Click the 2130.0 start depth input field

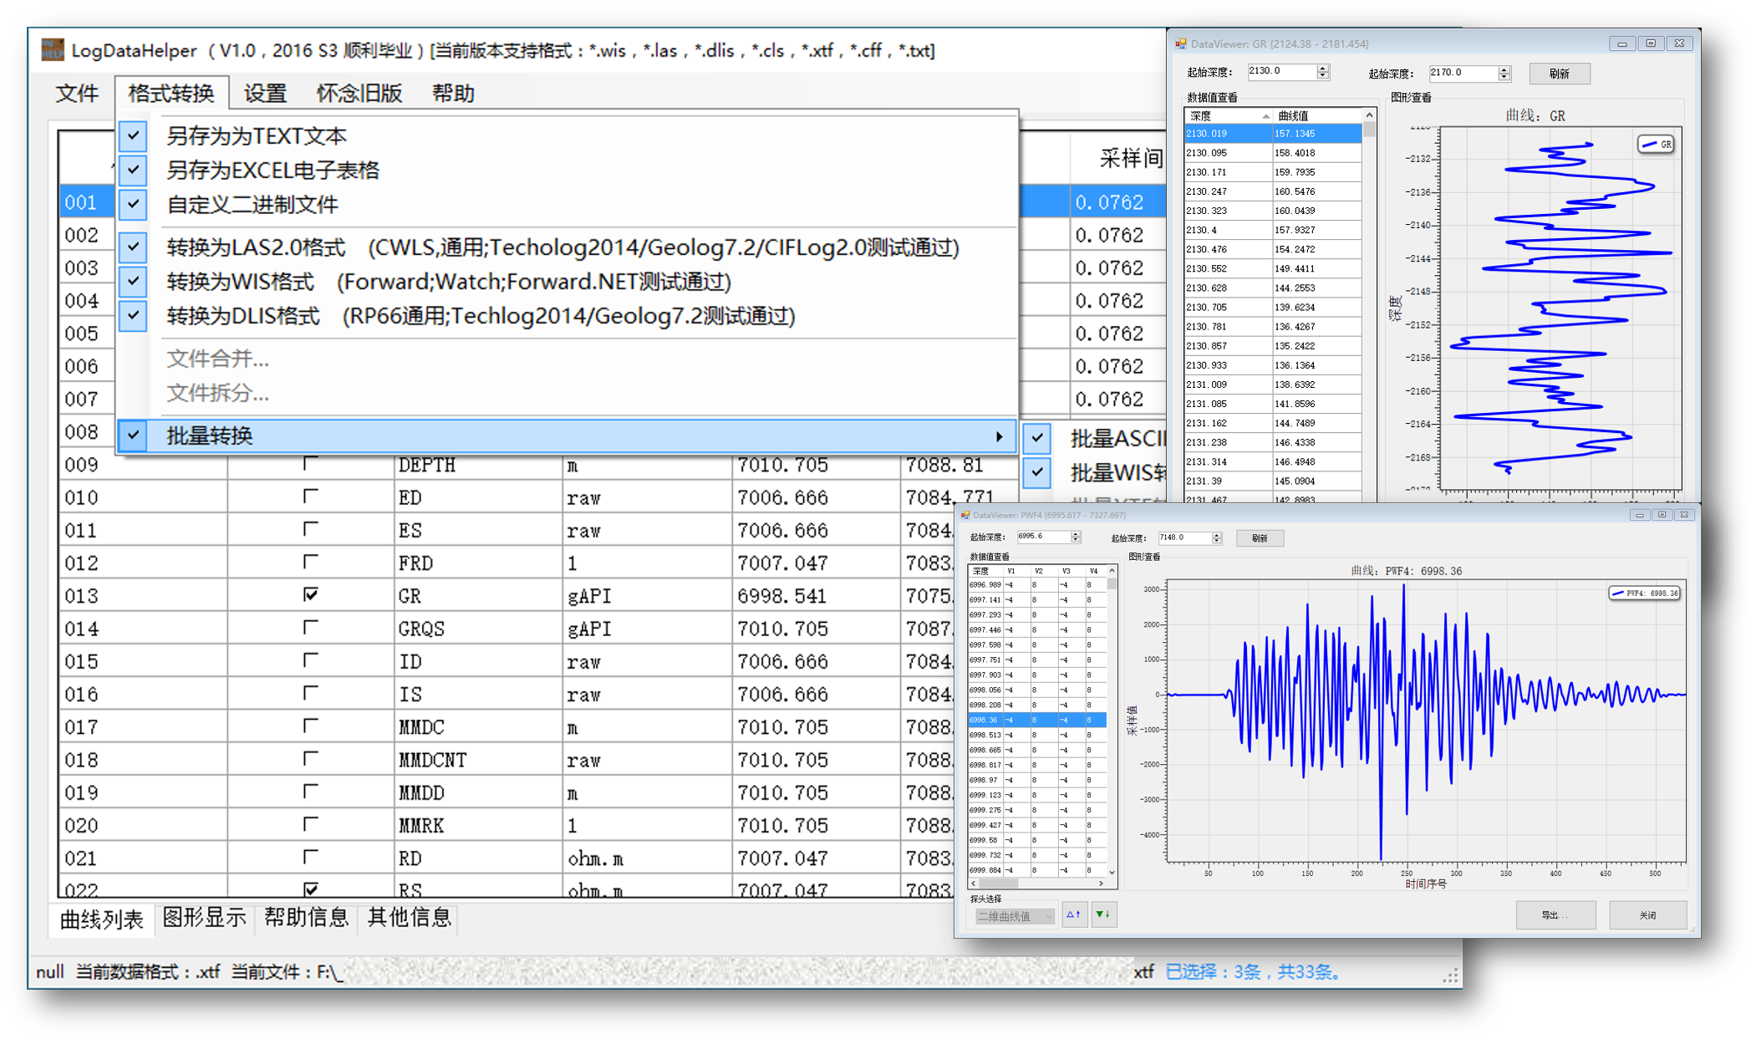1282,72
